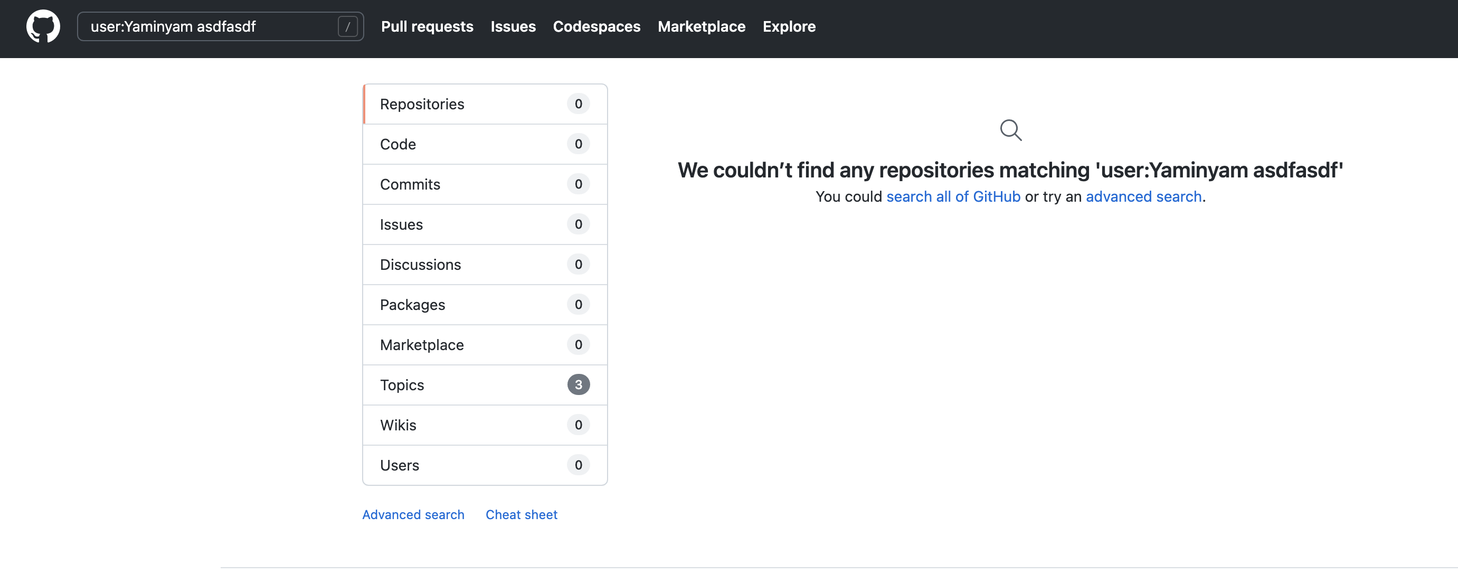Show Commits search results

point(410,184)
